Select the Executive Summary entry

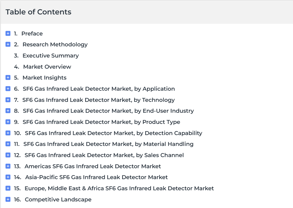point(51,56)
